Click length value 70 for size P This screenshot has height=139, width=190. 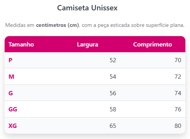pyautogui.click(x=178, y=60)
